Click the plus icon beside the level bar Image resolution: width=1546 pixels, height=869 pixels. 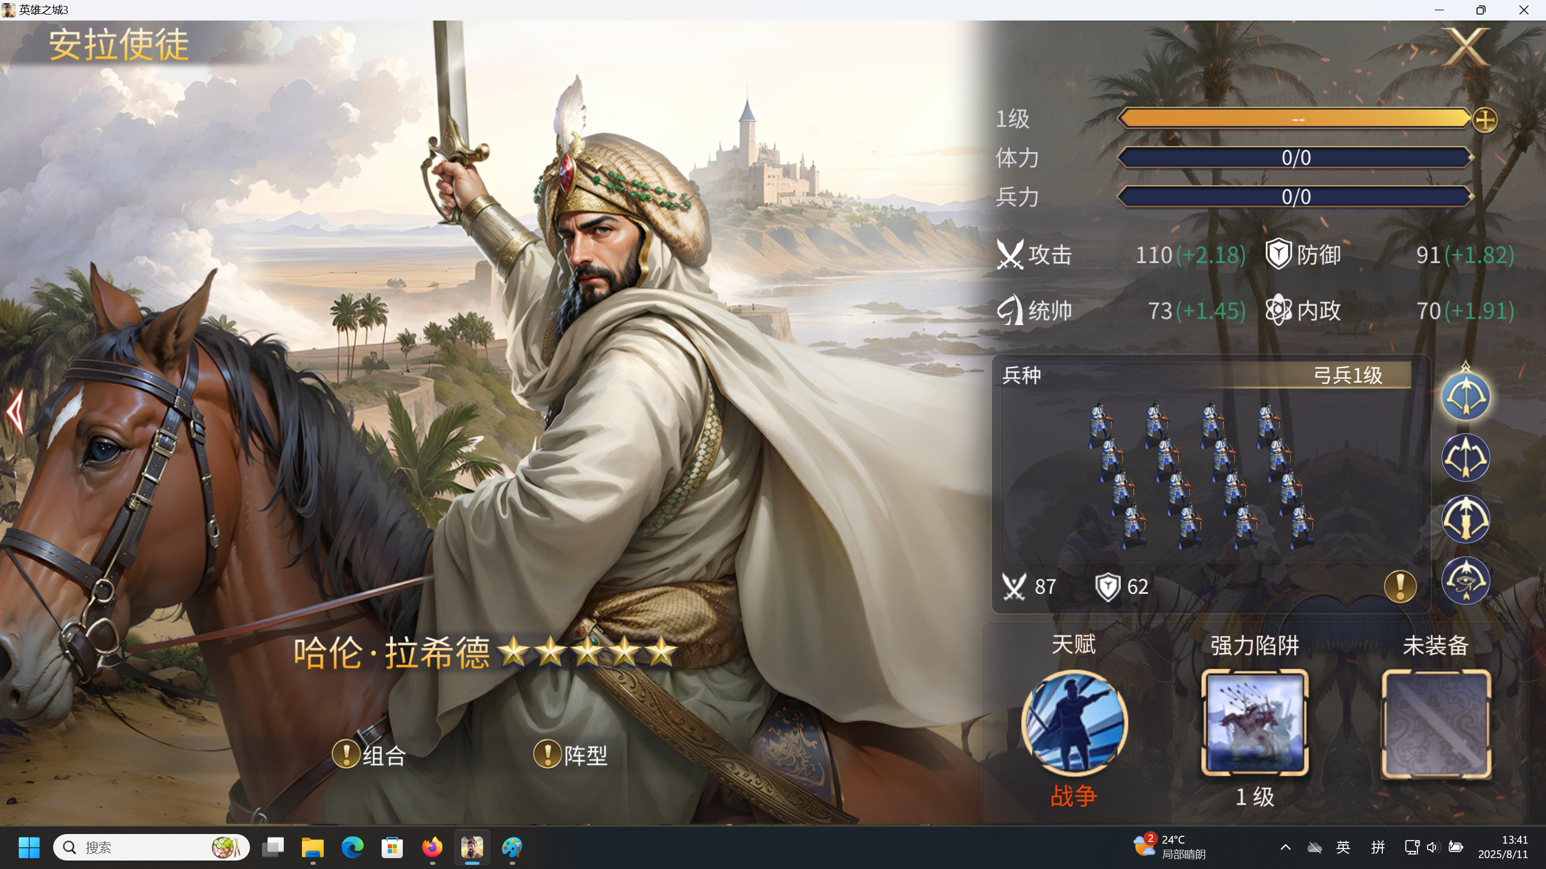click(x=1484, y=119)
